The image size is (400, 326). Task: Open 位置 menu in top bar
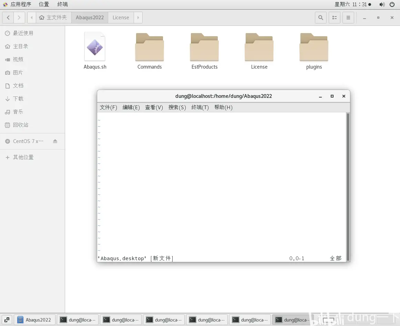click(x=44, y=4)
